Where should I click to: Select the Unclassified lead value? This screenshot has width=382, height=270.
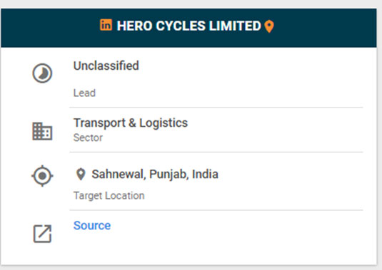tap(106, 66)
